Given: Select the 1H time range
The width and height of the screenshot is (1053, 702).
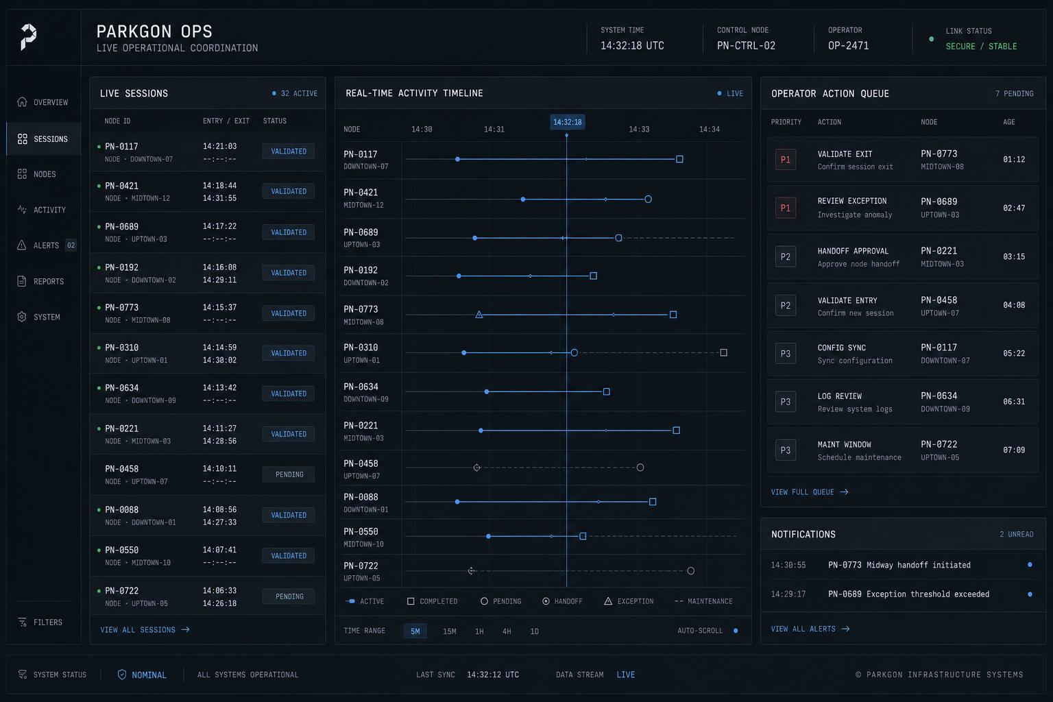Looking at the screenshot, I should 479,631.
